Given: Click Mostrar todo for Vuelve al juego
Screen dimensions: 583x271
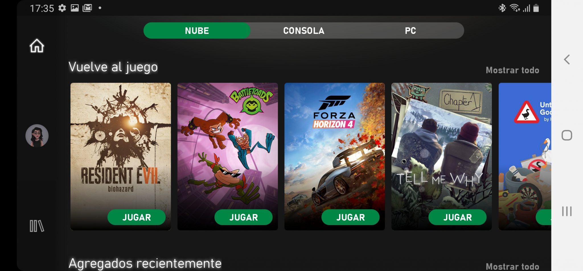Looking at the screenshot, I should coord(512,70).
